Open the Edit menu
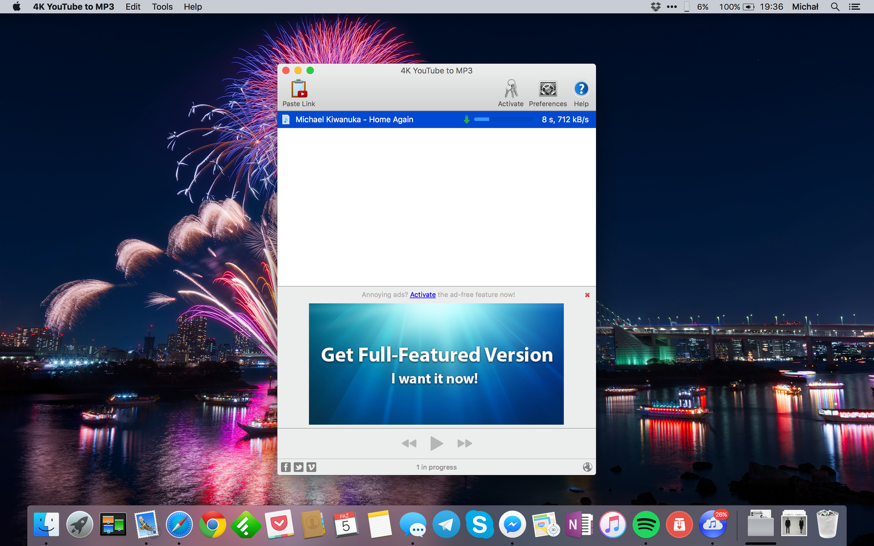Screen dimensions: 874x546 coord(133,7)
